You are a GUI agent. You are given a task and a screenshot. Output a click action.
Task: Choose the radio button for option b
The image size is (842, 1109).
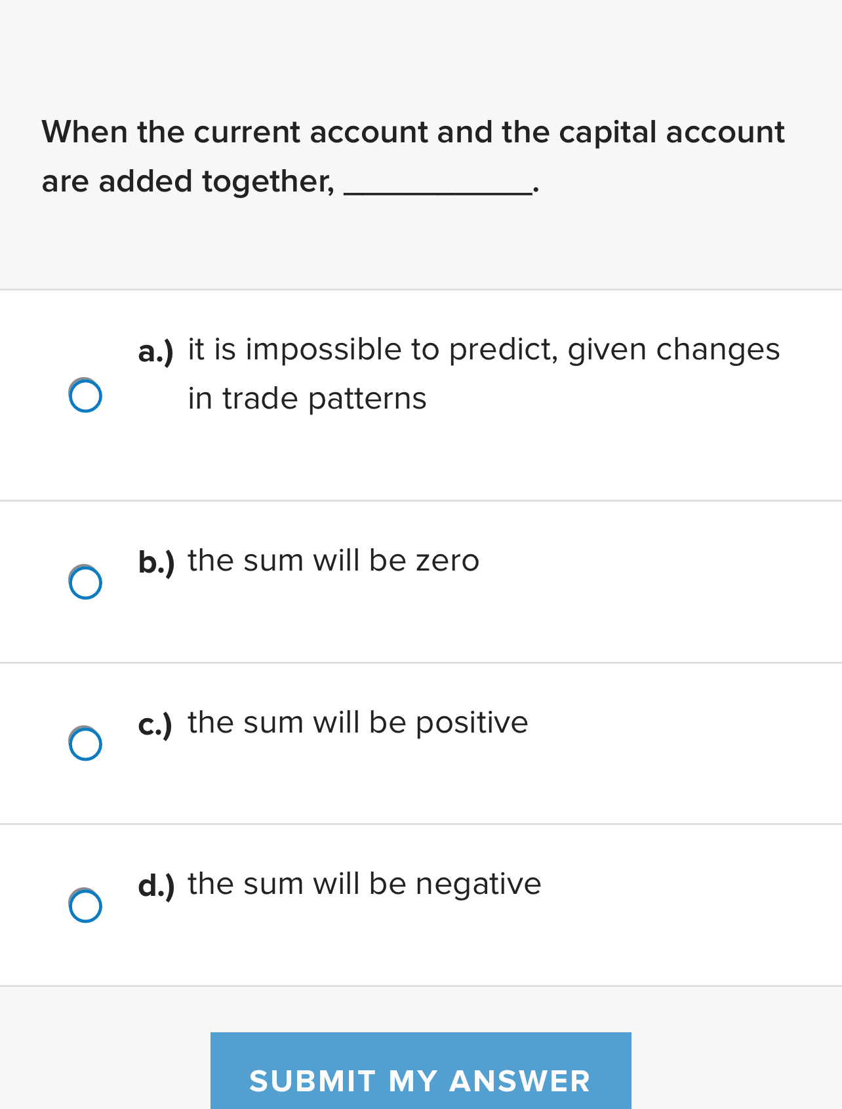point(85,582)
